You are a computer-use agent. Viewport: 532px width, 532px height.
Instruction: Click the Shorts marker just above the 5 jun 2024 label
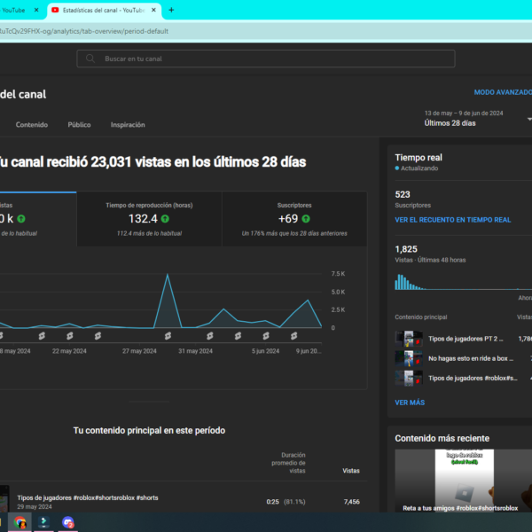pos(266,336)
